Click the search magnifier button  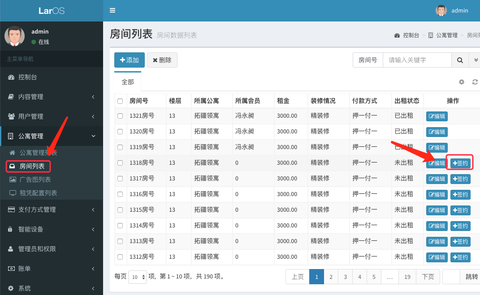point(460,60)
